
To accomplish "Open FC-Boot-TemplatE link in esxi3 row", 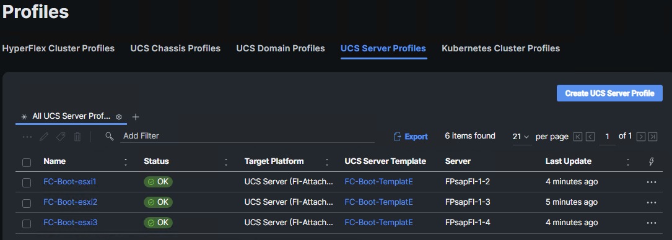I will 379,223.
